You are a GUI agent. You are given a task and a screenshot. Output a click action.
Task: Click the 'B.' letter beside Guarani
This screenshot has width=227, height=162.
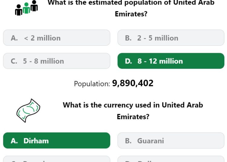point(128,141)
